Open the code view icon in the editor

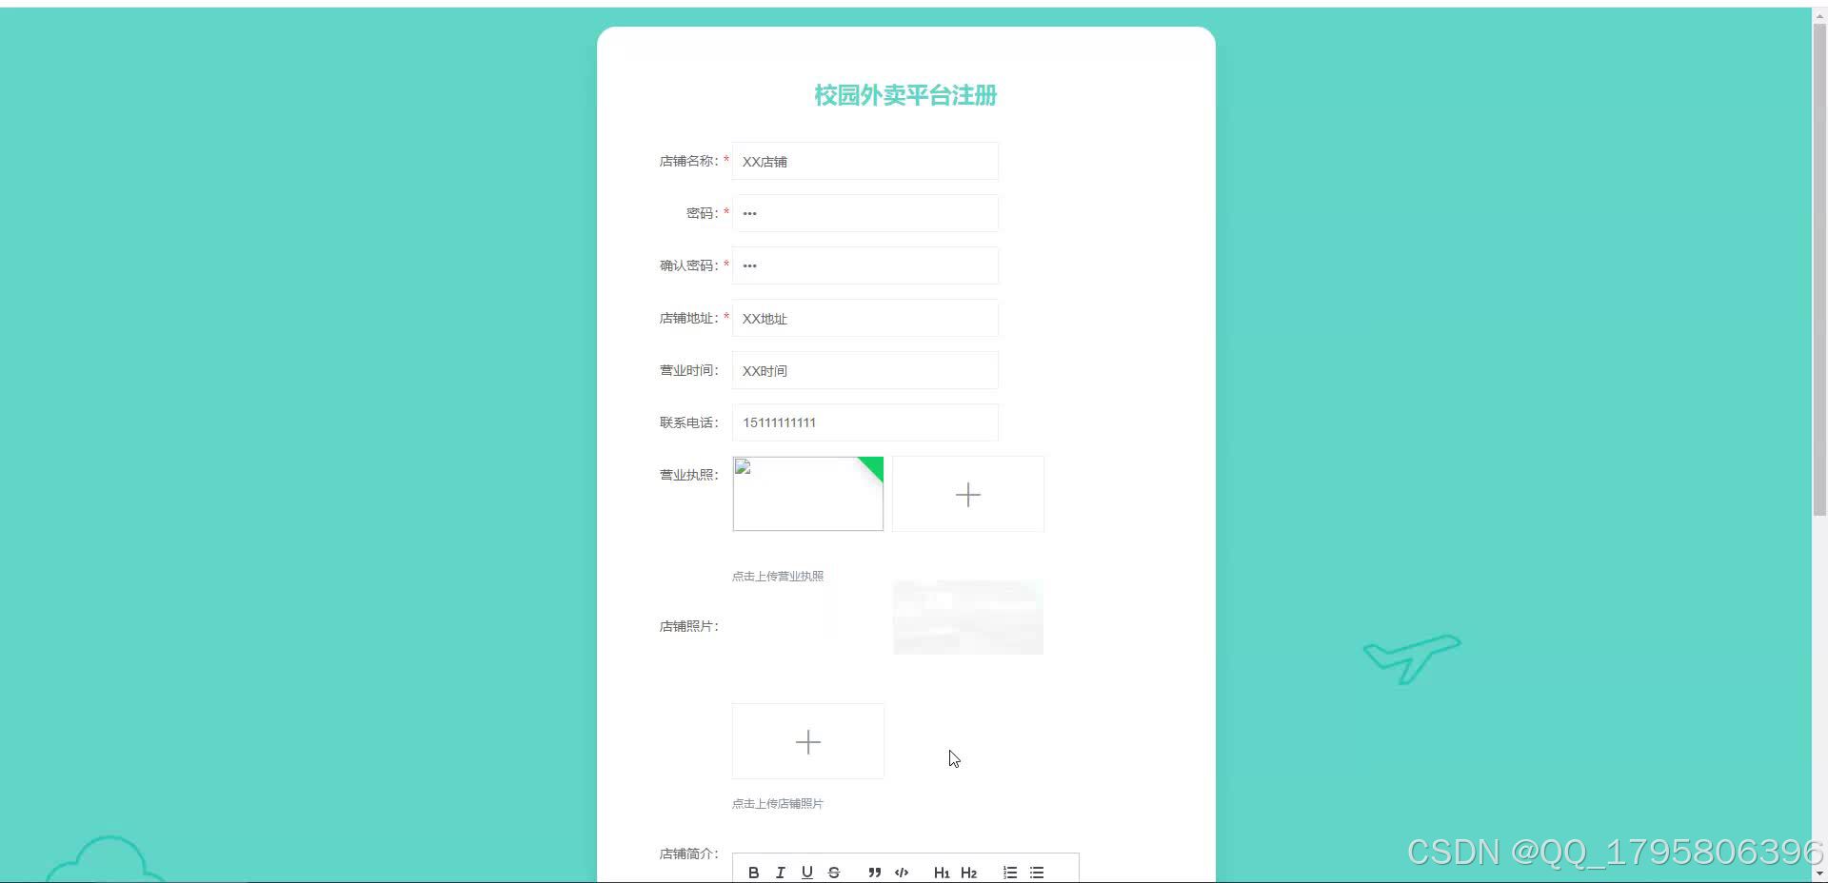[901, 872]
